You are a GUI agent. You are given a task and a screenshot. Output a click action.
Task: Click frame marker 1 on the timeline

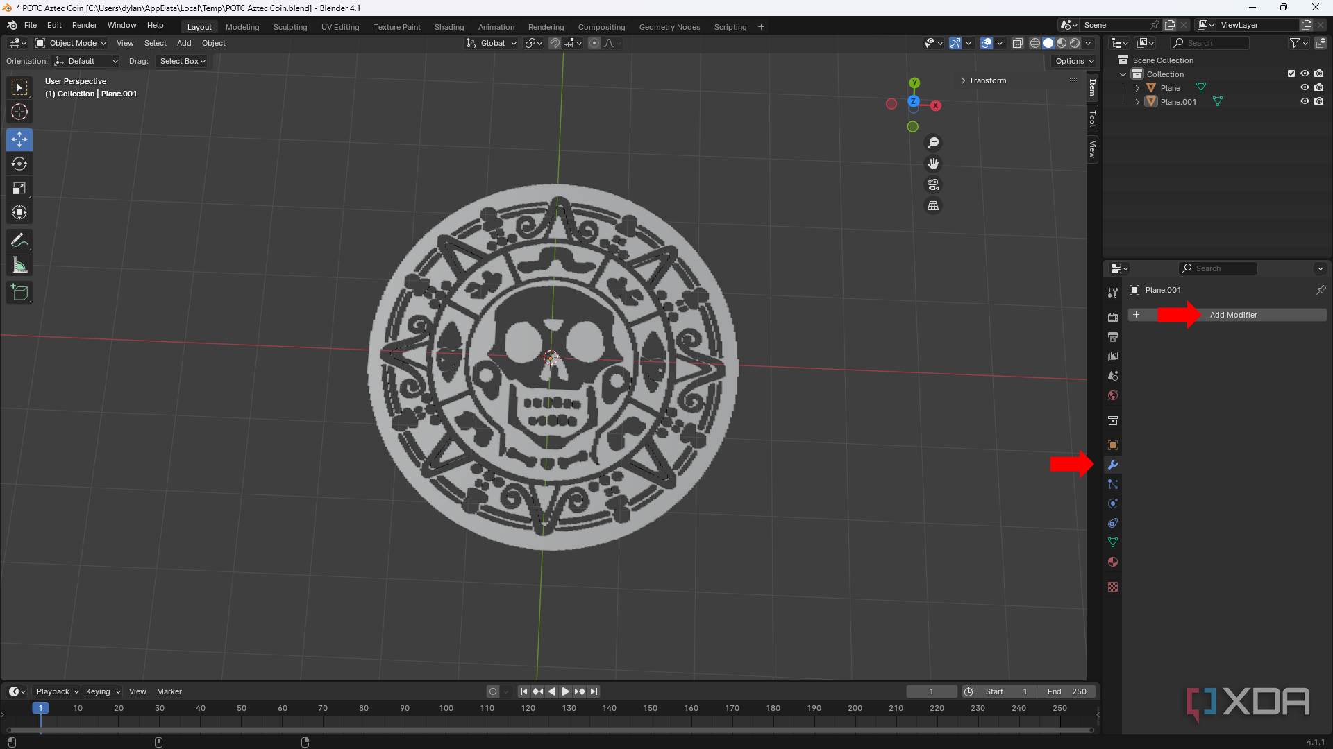[40, 707]
